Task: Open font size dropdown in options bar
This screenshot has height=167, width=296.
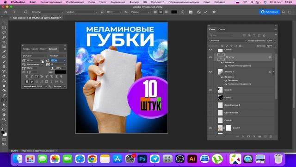Action: coord(120,12)
